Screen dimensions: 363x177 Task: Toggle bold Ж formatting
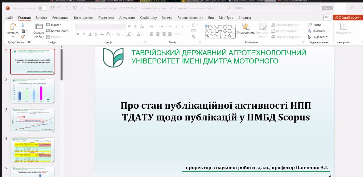77,34
